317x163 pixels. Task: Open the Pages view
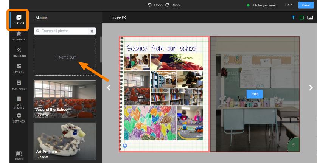tap(19, 155)
